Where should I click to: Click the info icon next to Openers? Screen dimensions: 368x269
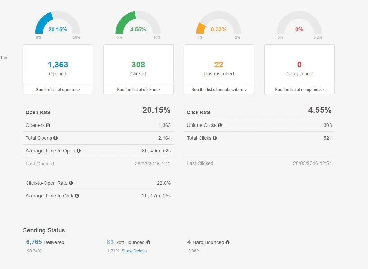(x=48, y=125)
